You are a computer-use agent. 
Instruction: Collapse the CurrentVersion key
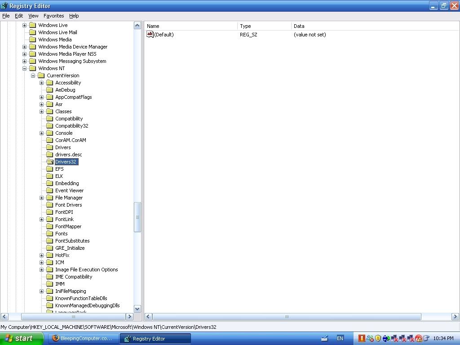point(33,75)
